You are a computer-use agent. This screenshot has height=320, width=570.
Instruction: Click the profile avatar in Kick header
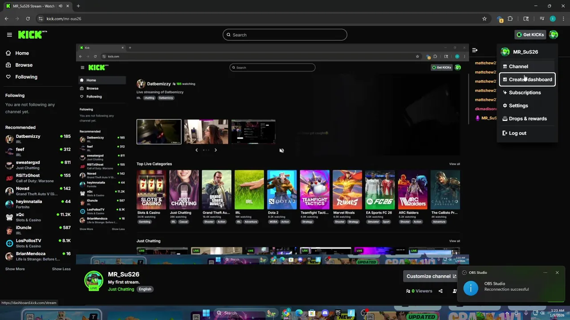tap(554, 35)
